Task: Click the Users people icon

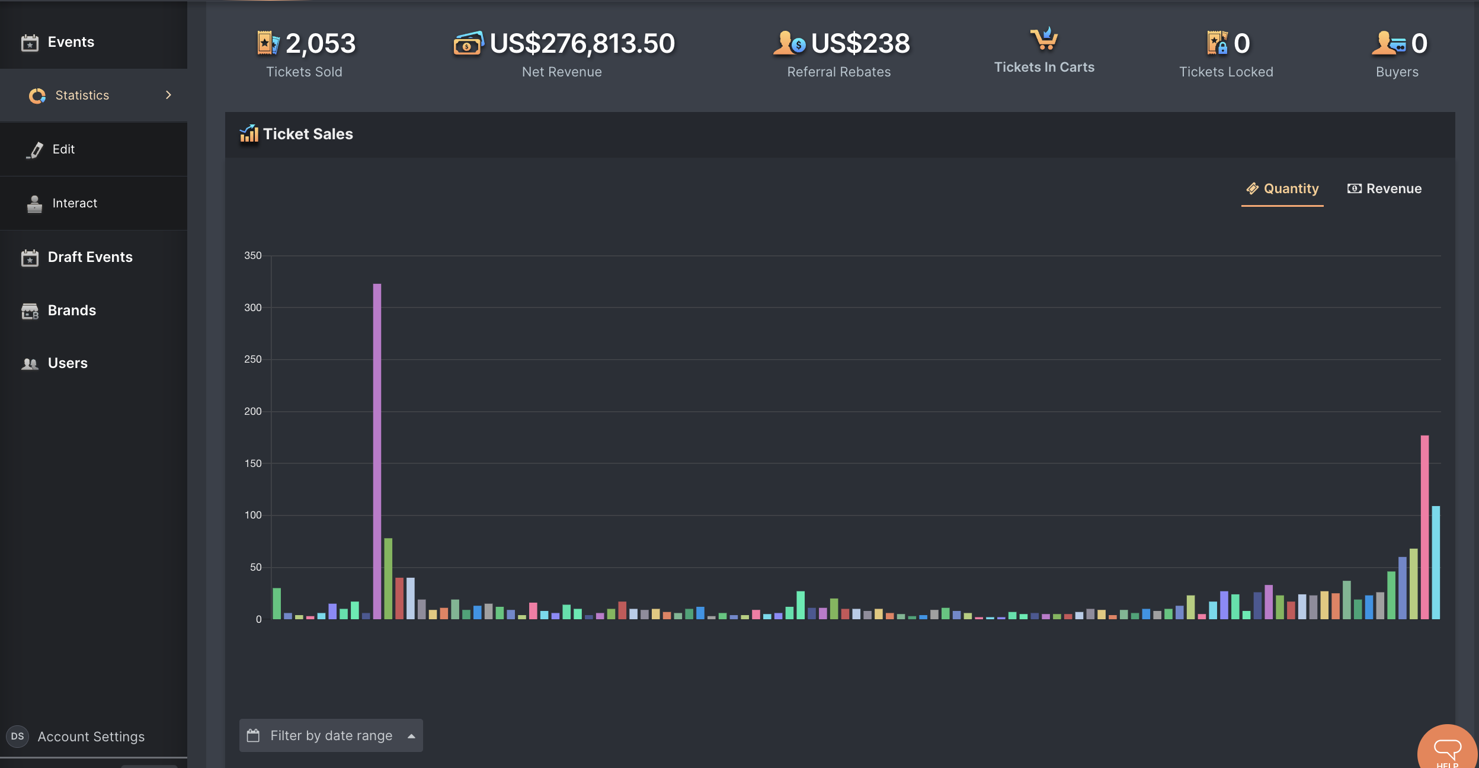Action: (x=30, y=364)
